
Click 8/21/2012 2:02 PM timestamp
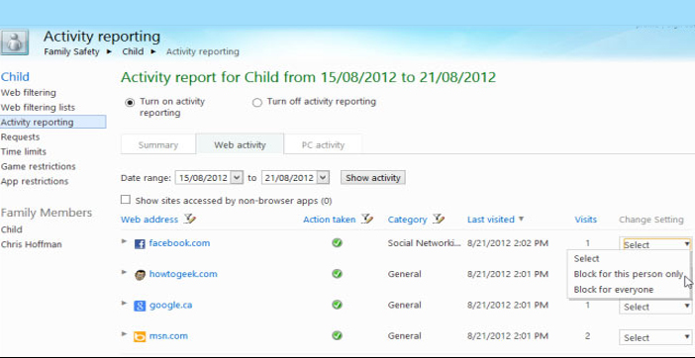click(x=508, y=243)
